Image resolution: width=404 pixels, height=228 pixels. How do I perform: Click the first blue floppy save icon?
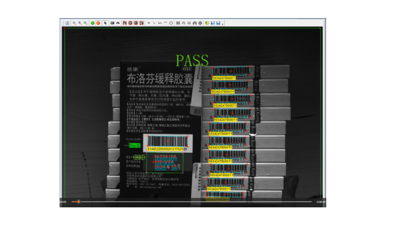pyautogui.click(x=213, y=23)
